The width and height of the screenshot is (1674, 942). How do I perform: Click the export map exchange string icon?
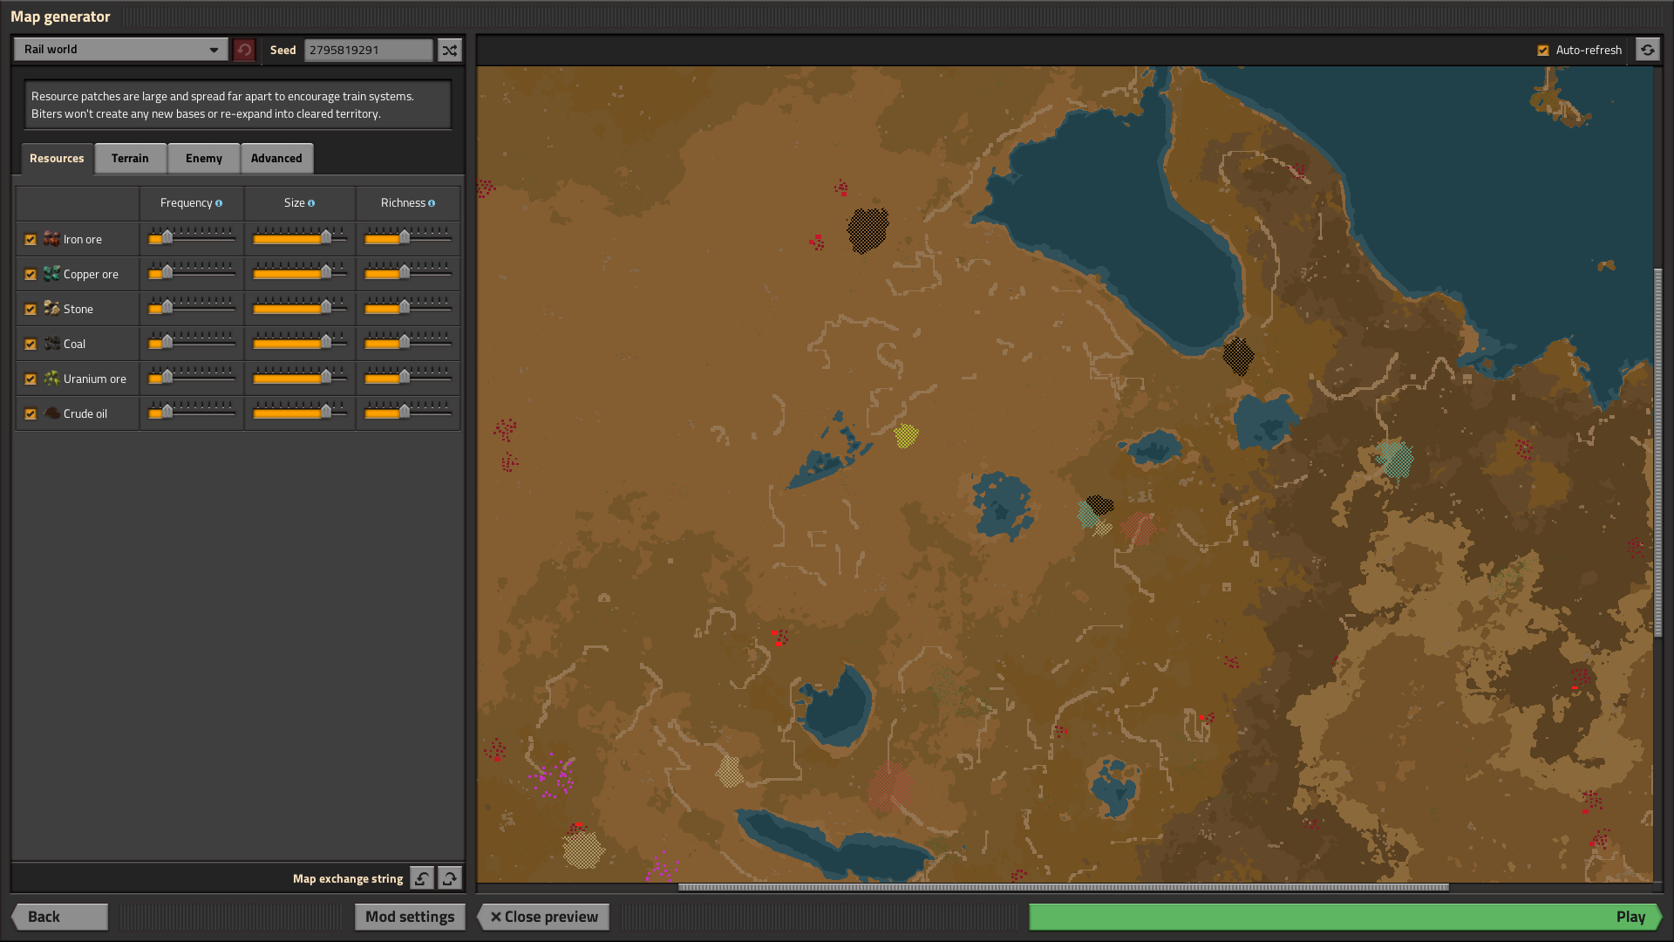(450, 878)
